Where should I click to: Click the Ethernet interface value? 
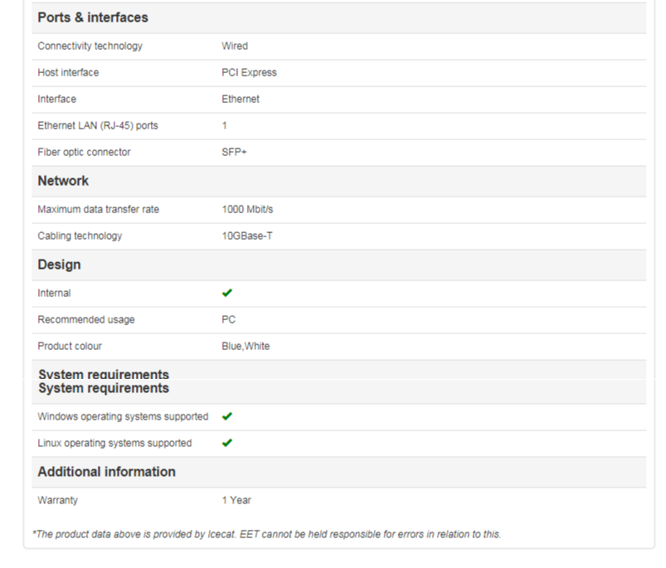(x=241, y=100)
